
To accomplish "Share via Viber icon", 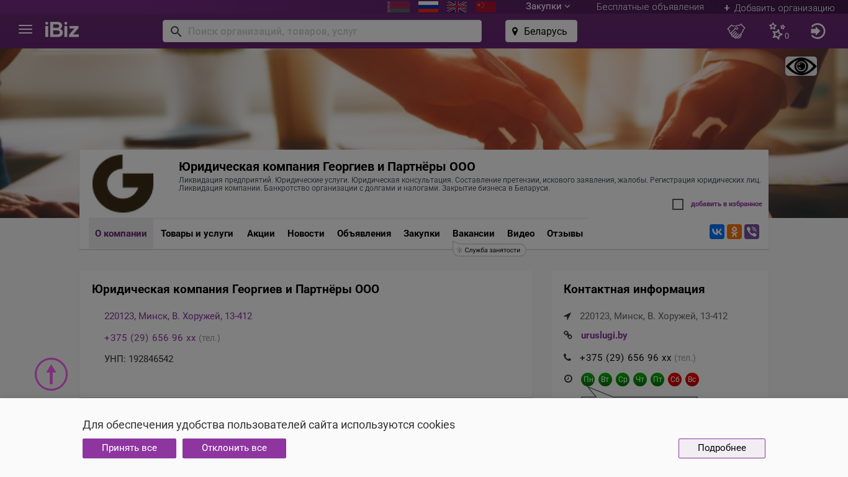I will point(752,232).
